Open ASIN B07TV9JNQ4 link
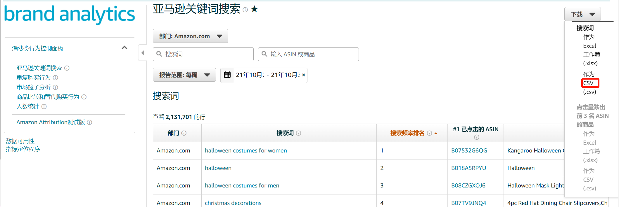This screenshot has width=619, height=207. (x=468, y=203)
